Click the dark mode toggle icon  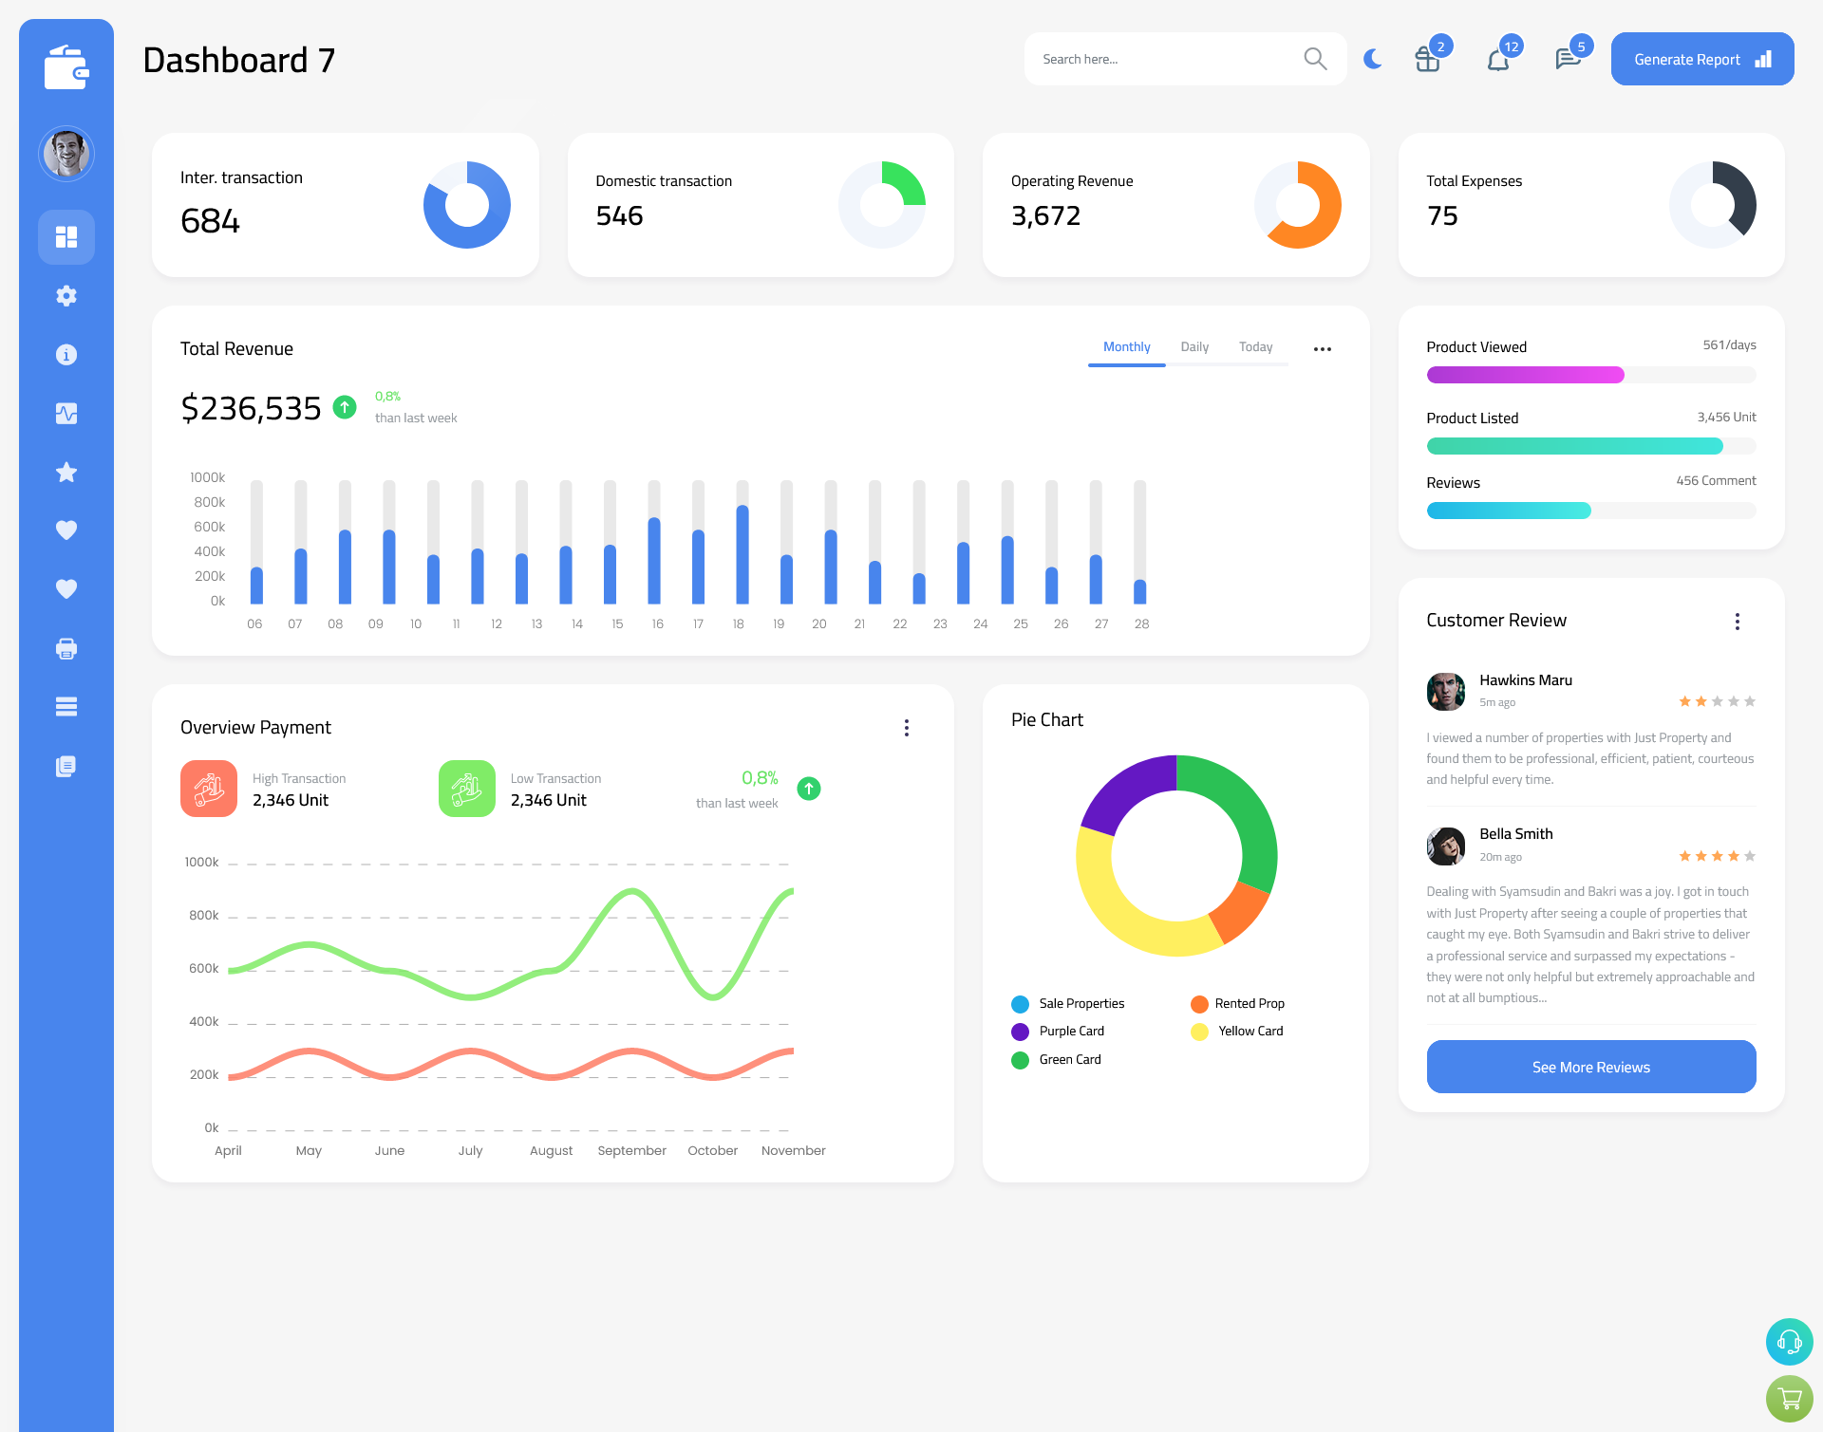1372,58
